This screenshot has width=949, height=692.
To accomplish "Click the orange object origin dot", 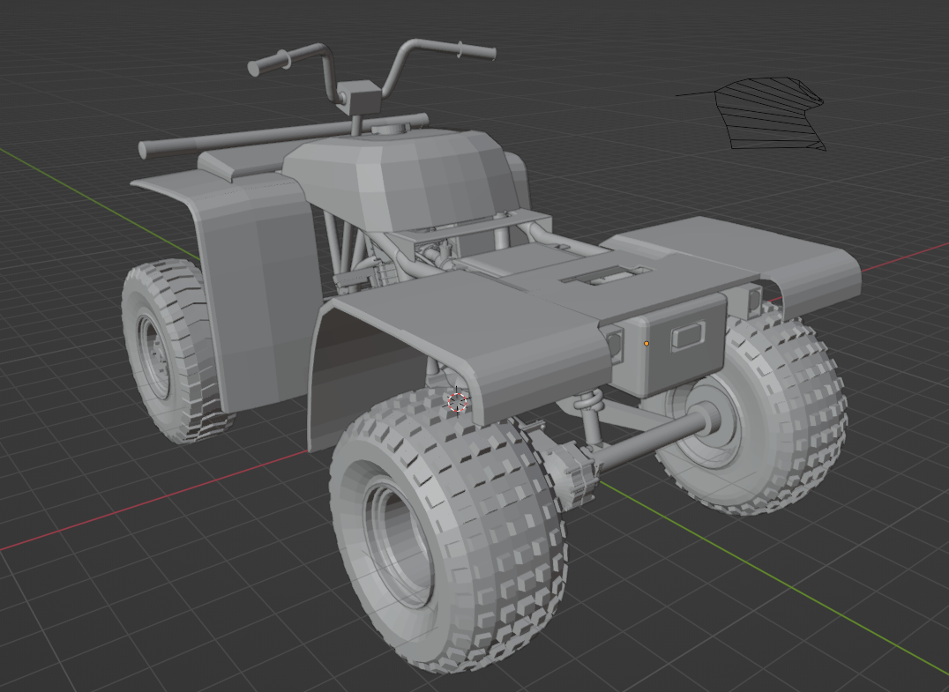I will (646, 344).
